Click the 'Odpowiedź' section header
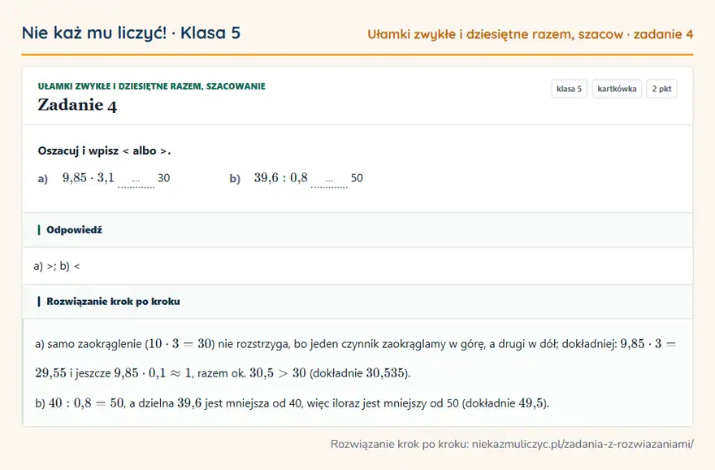715x470 pixels. point(357,230)
